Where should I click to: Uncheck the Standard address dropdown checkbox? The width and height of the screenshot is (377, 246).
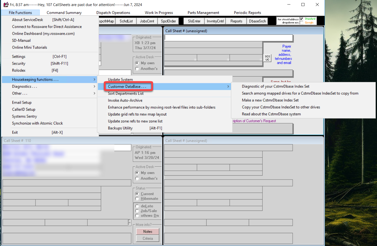point(301,19)
